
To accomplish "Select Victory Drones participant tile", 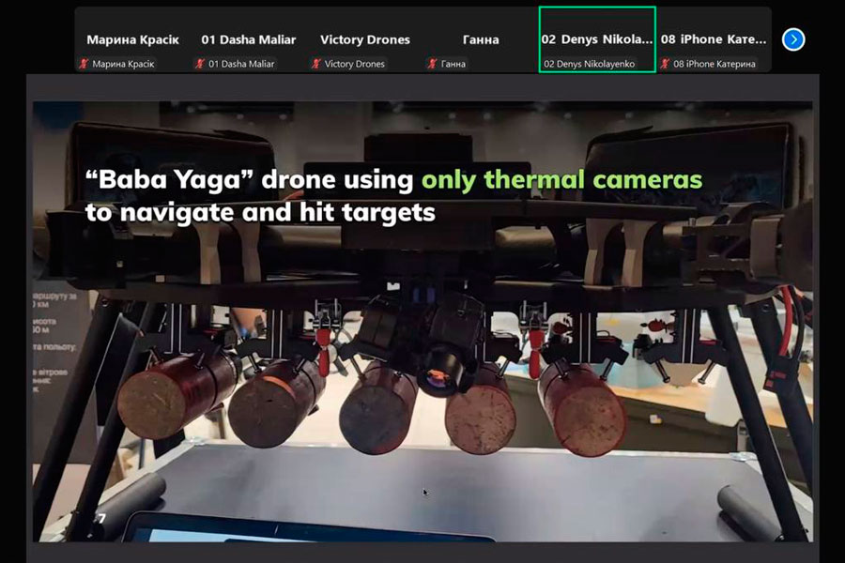I will (x=365, y=39).
